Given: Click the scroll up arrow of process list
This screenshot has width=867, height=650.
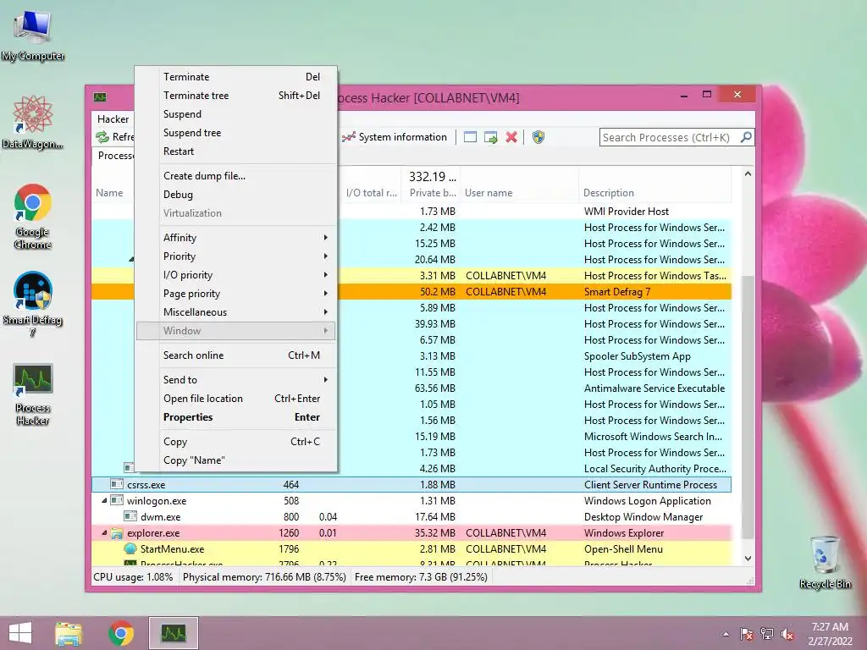Looking at the screenshot, I should [x=748, y=174].
